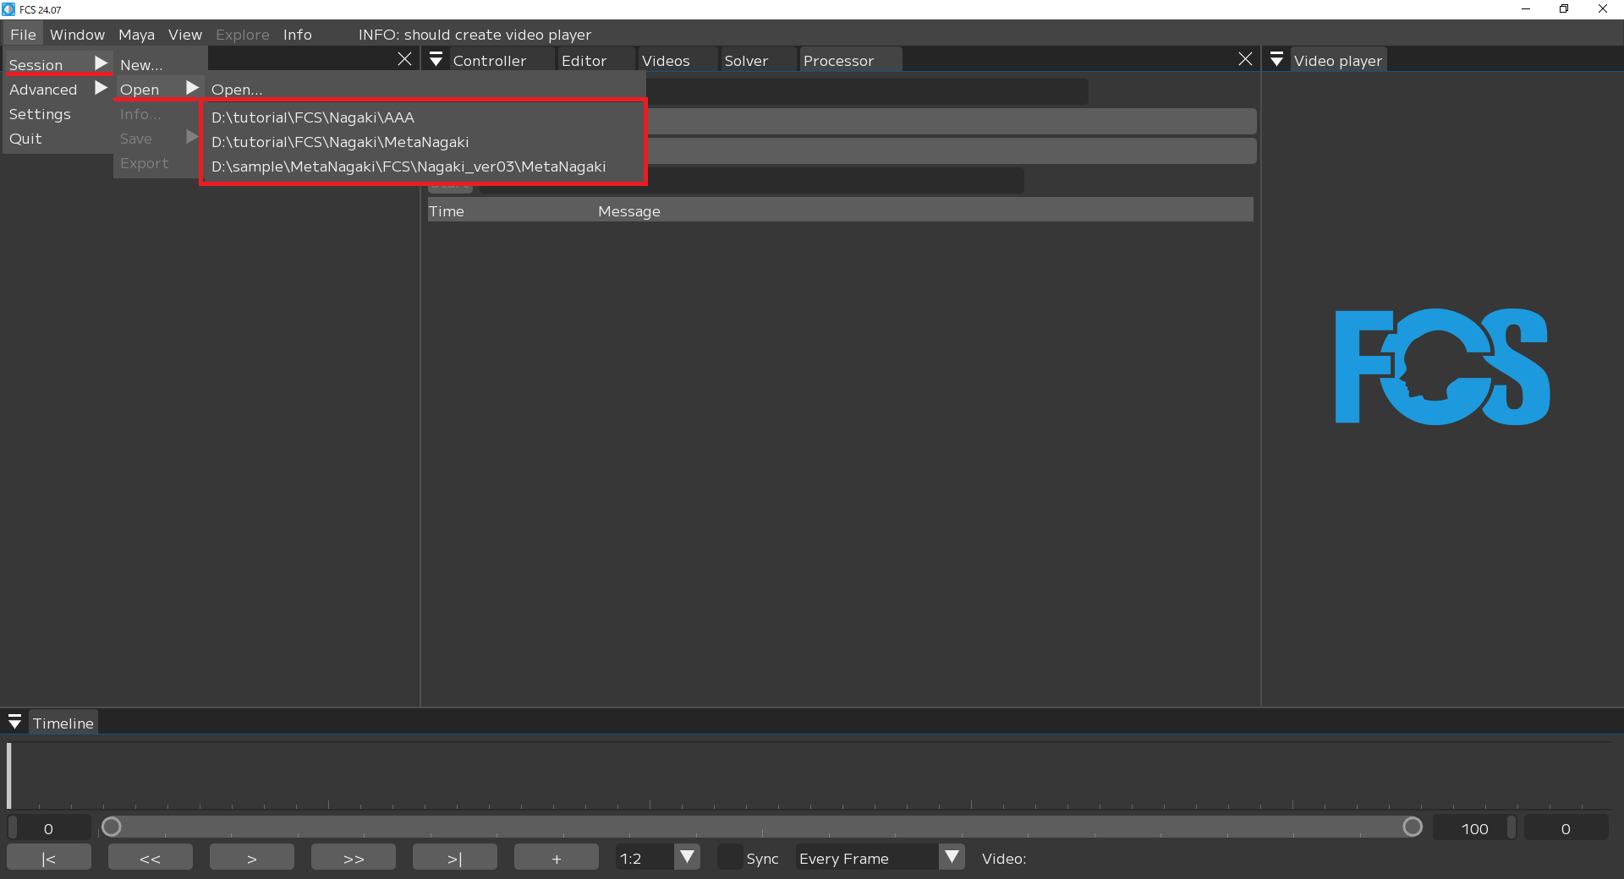The height and width of the screenshot is (879, 1624).
Task: Switch to the Solver tab
Action: 746,61
